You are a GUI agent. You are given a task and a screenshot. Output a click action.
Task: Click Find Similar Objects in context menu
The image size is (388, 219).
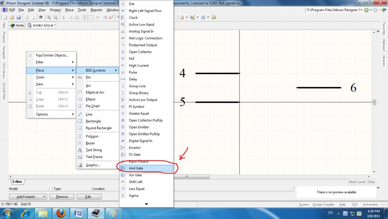point(51,55)
